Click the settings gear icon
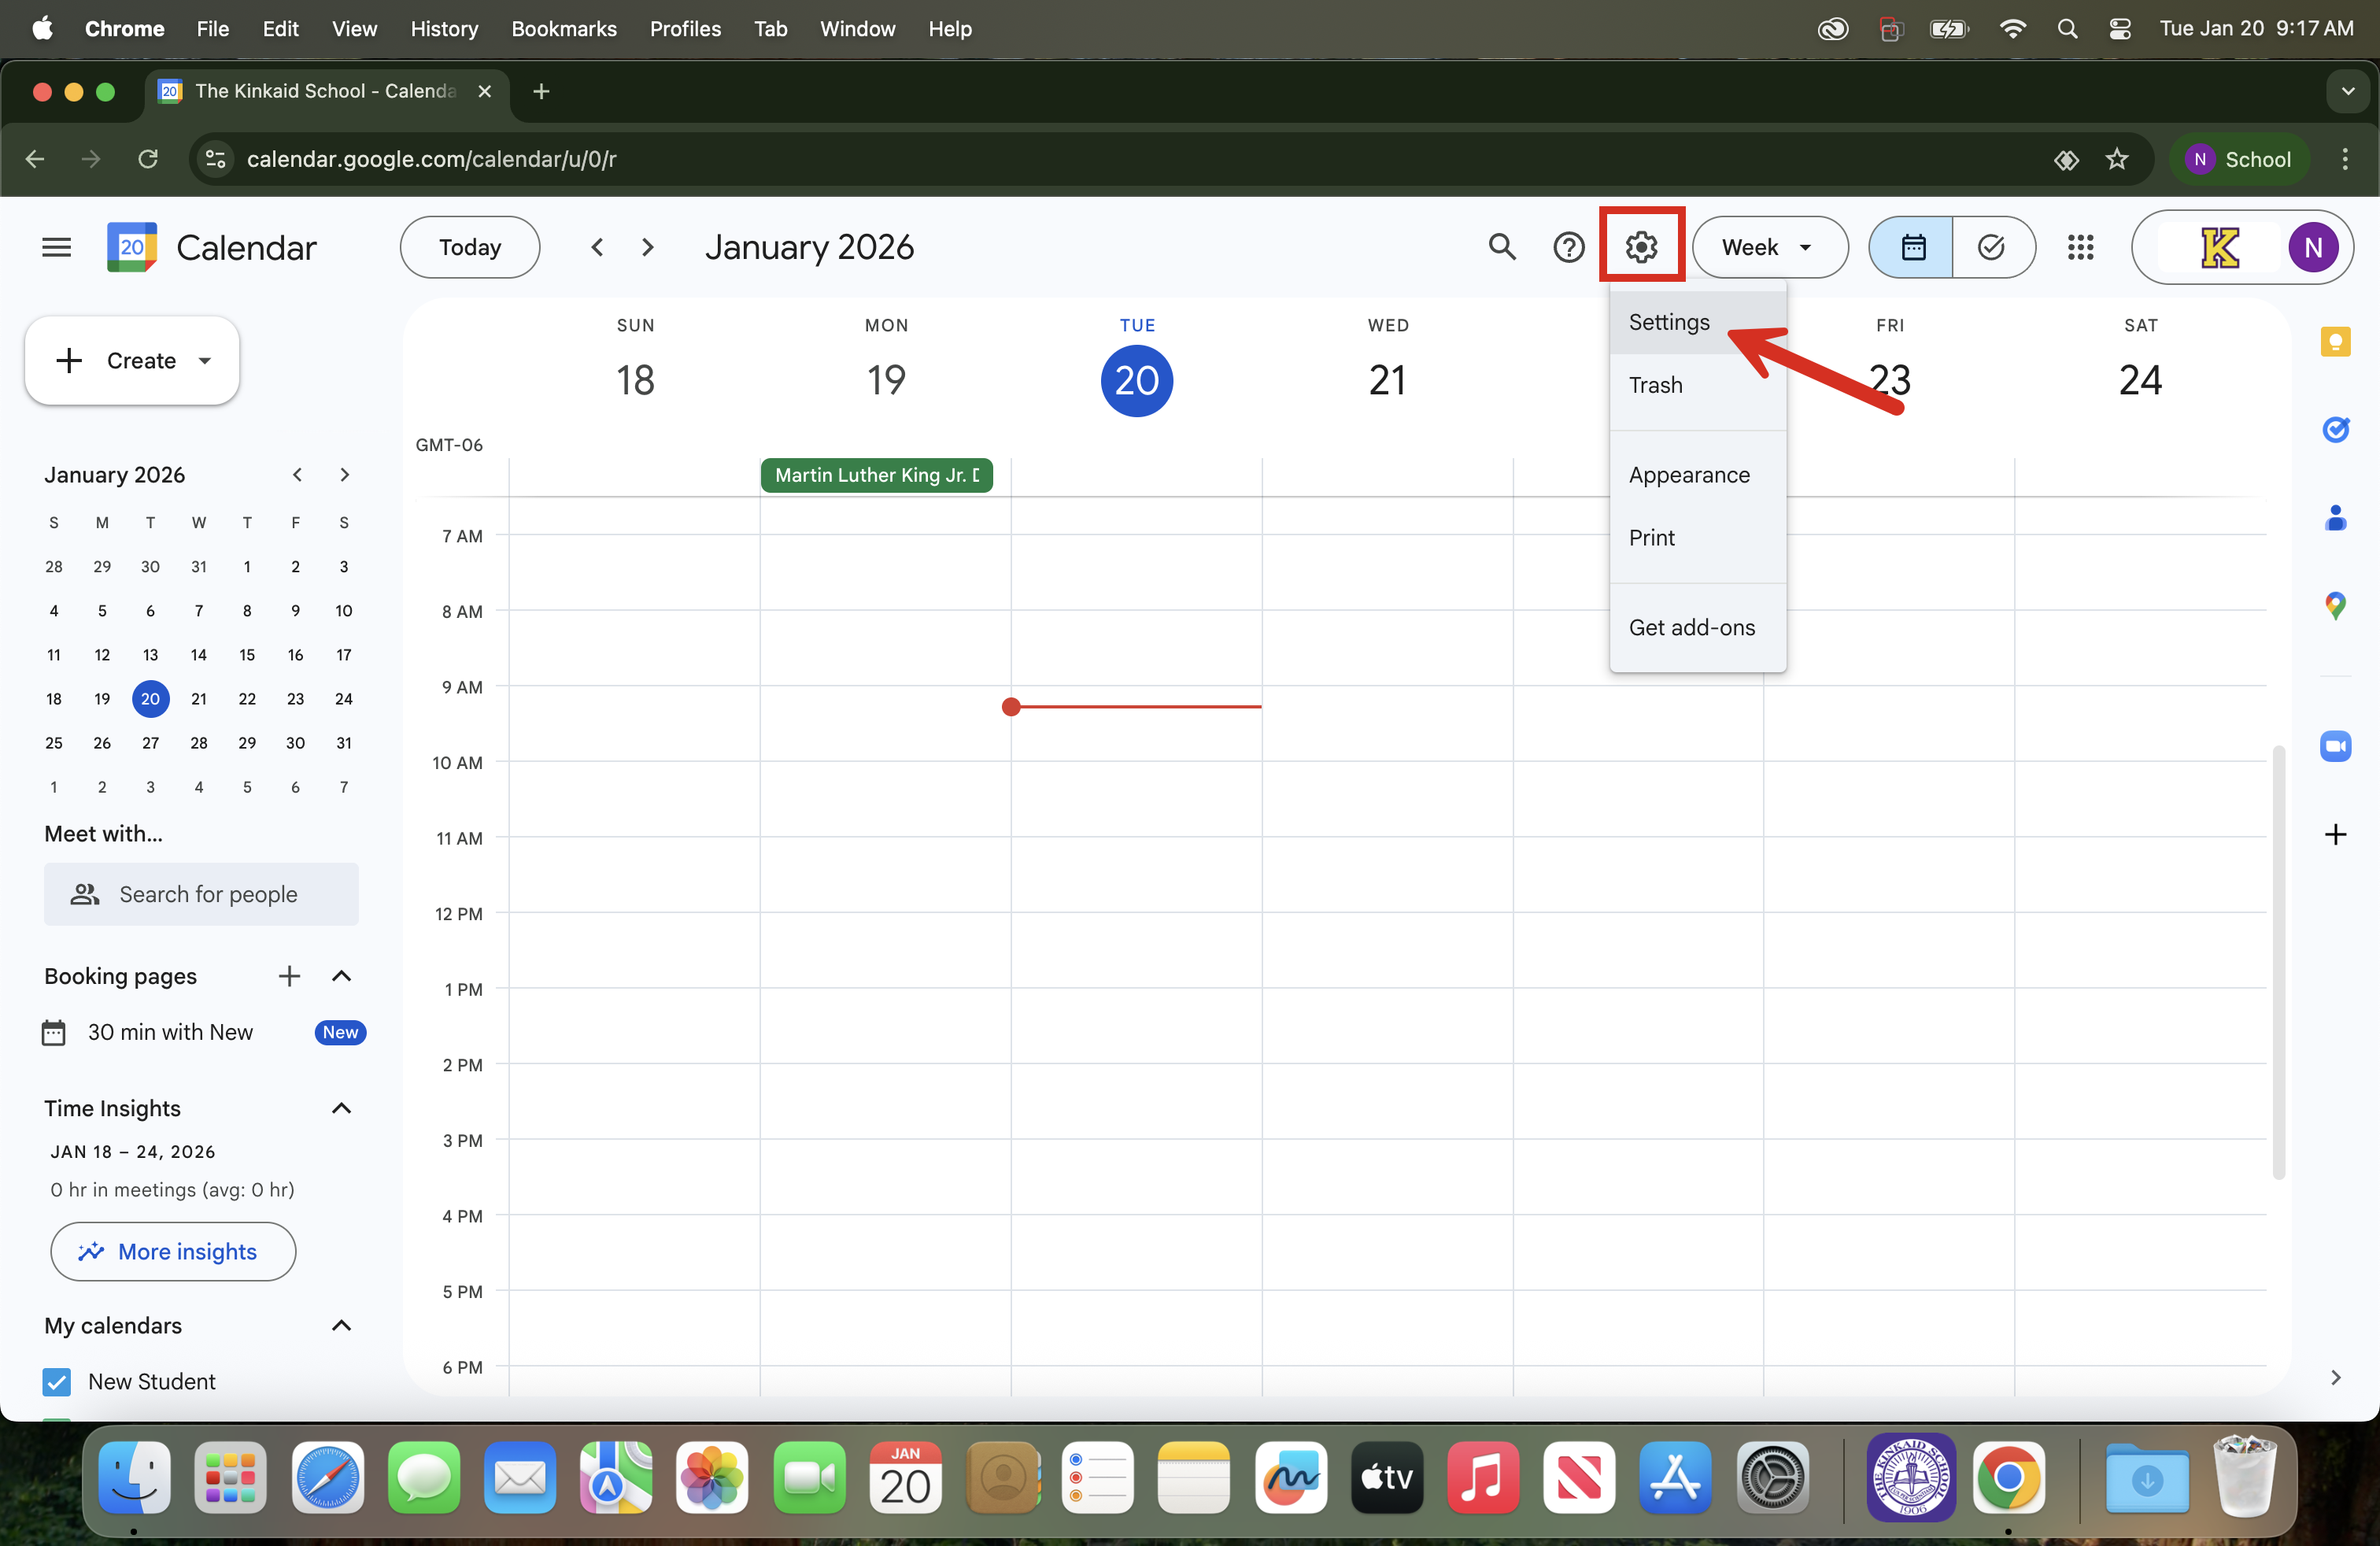 point(1641,247)
